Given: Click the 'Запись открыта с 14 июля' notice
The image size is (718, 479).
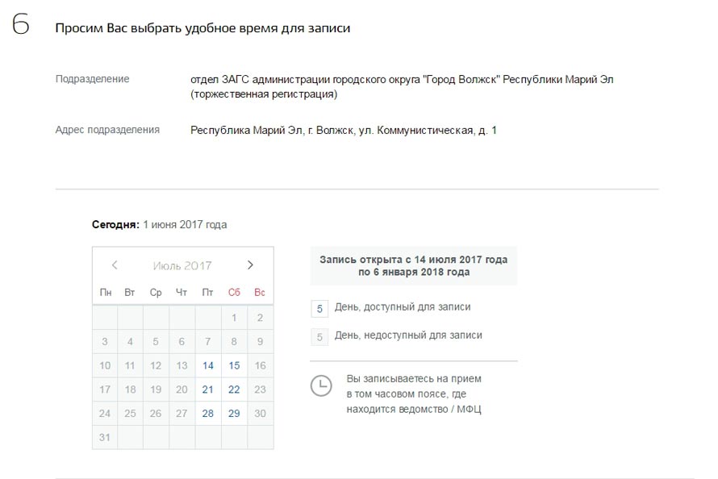Looking at the screenshot, I should (414, 266).
